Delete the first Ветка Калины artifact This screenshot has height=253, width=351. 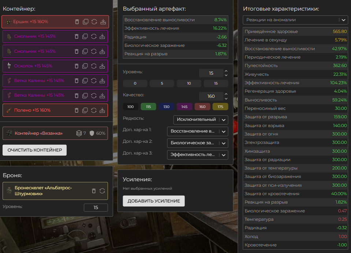coord(77,81)
